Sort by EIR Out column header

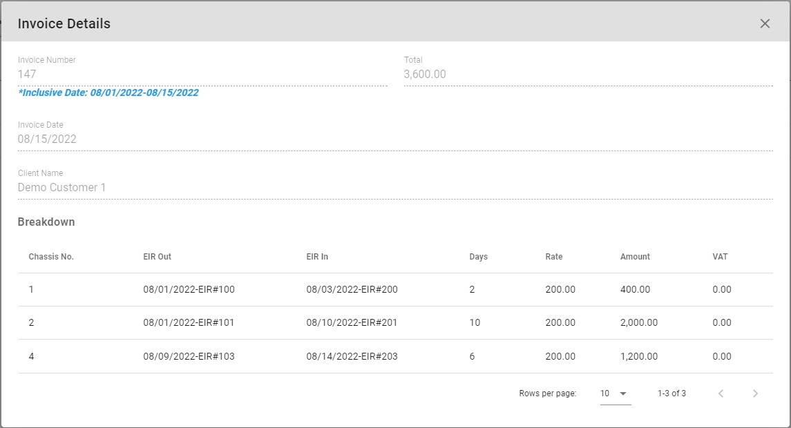click(x=158, y=257)
